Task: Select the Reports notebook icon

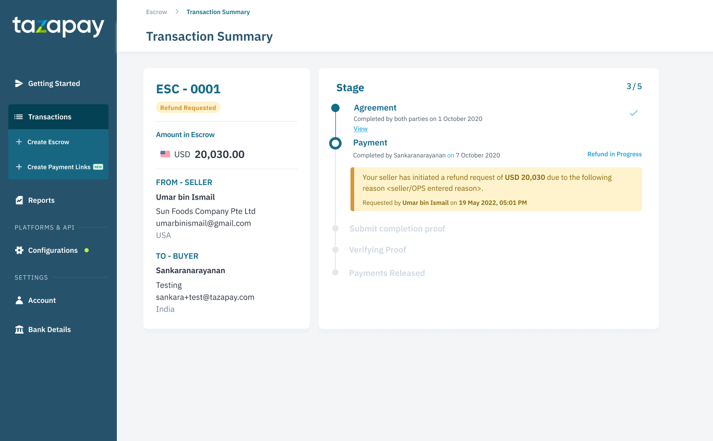Action: (18, 200)
